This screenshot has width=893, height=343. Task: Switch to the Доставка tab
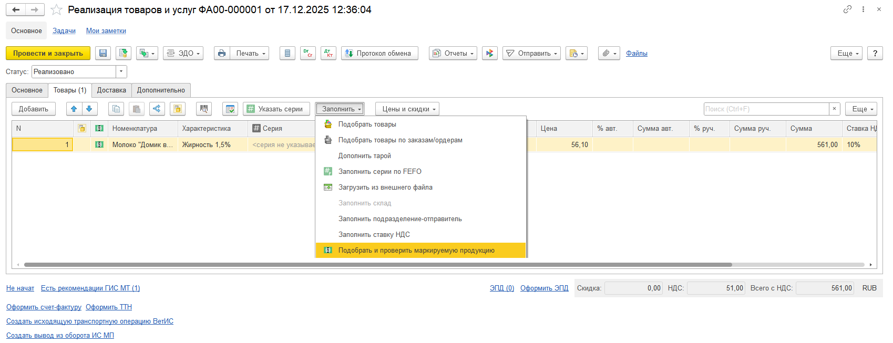pos(111,90)
